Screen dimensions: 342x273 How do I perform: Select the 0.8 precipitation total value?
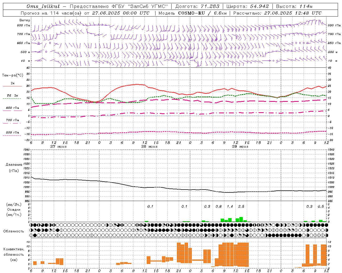pyautogui.click(x=218, y=206)
